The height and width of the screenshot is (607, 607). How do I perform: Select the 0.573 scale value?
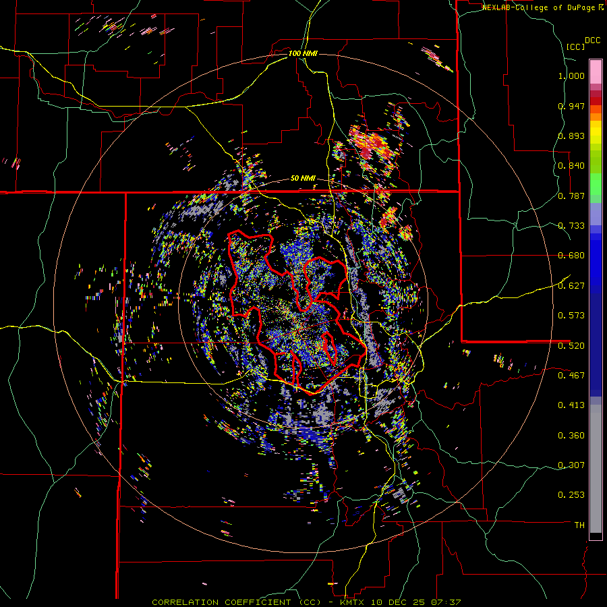pos(571,316)
